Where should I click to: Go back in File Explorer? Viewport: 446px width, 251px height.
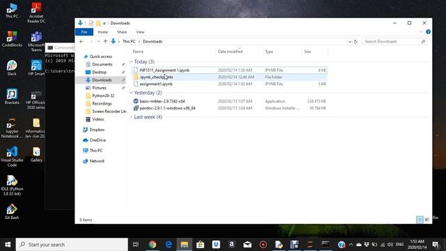coord(82,42)
